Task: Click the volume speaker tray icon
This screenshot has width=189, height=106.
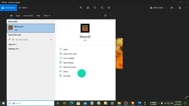Action: point(172,103)
